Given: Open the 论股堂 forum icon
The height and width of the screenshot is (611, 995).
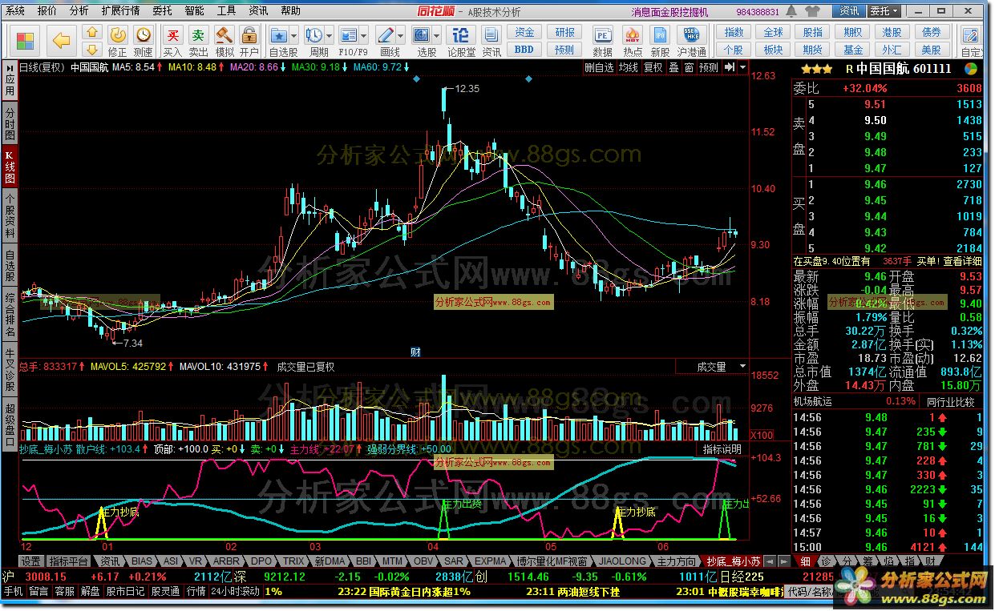Looking at the screenshot, I should (x=461, y=35).
